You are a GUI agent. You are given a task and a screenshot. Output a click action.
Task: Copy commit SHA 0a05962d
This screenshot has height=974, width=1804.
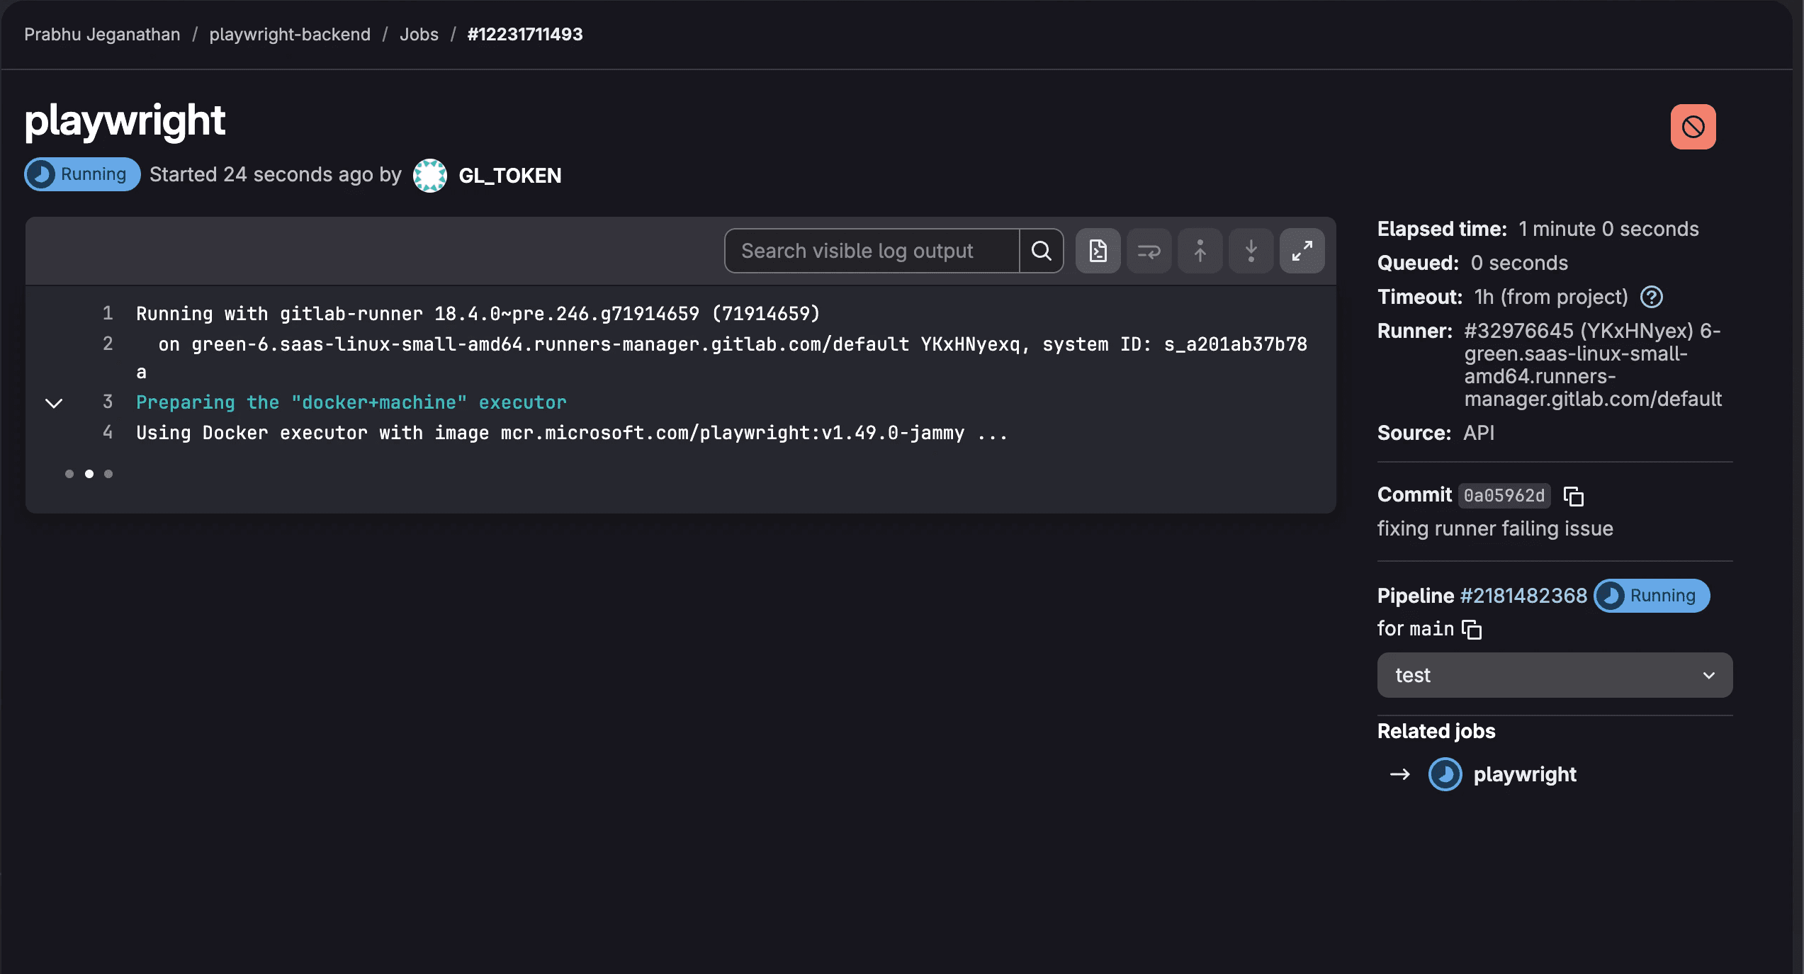pos(1573,496)
